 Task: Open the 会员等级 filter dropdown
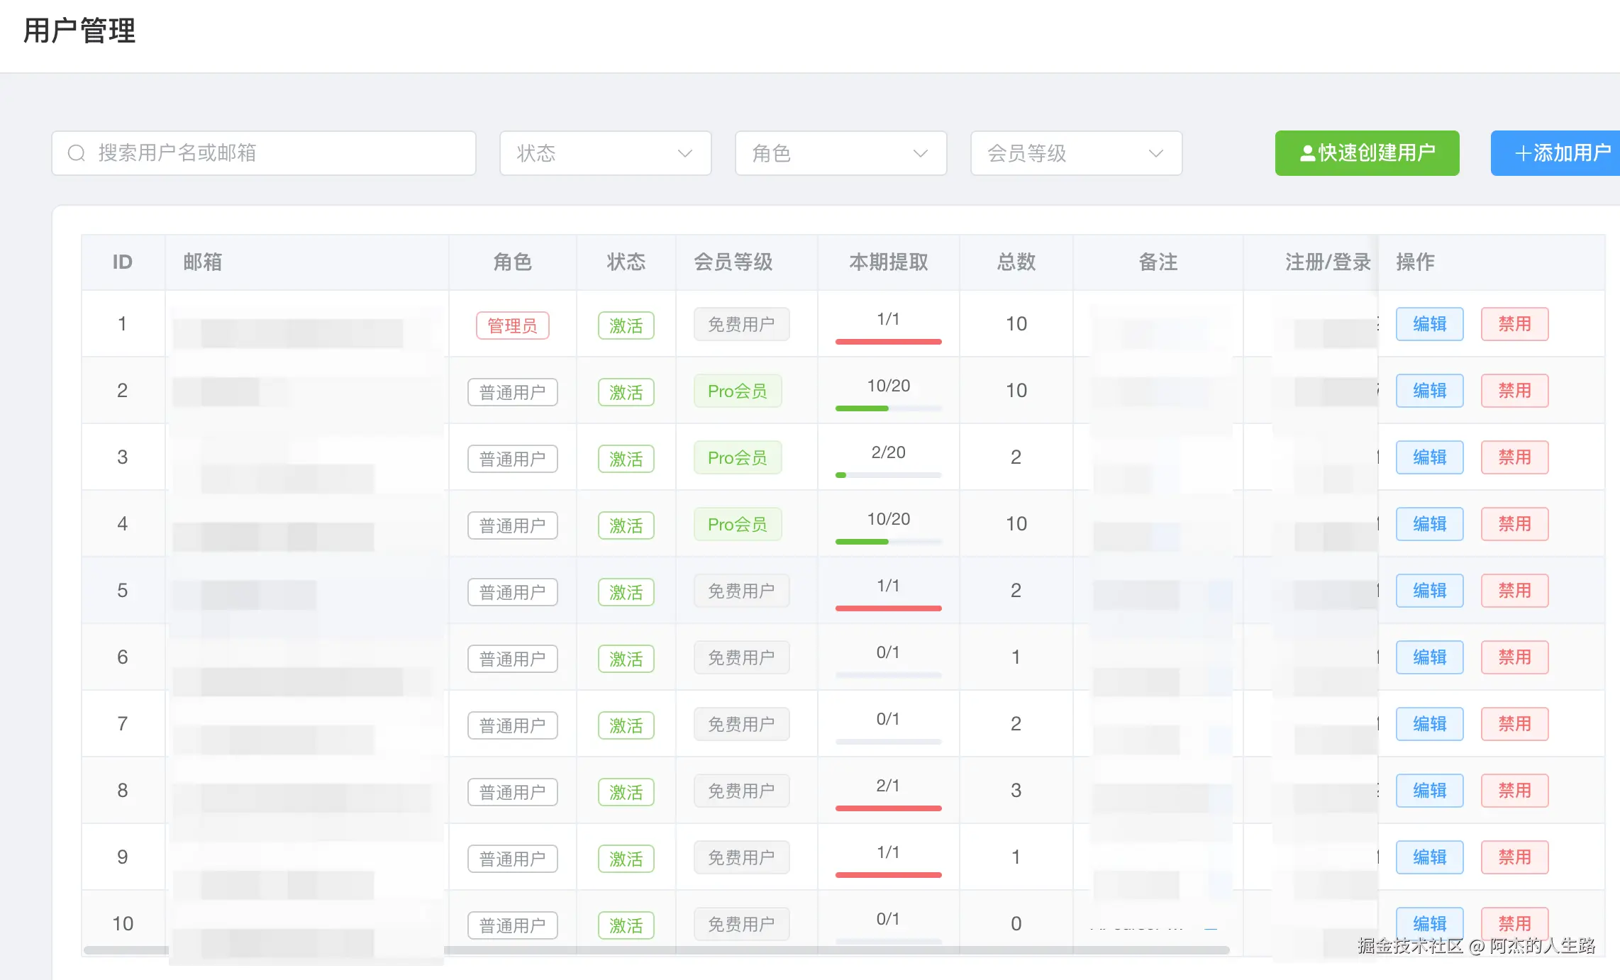(1076, 153)
